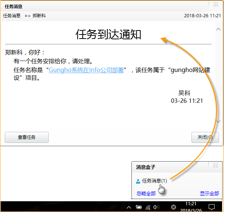The image size is (238, 213).
Task: Click the 关闭(C) button
Action: (205, 137)
